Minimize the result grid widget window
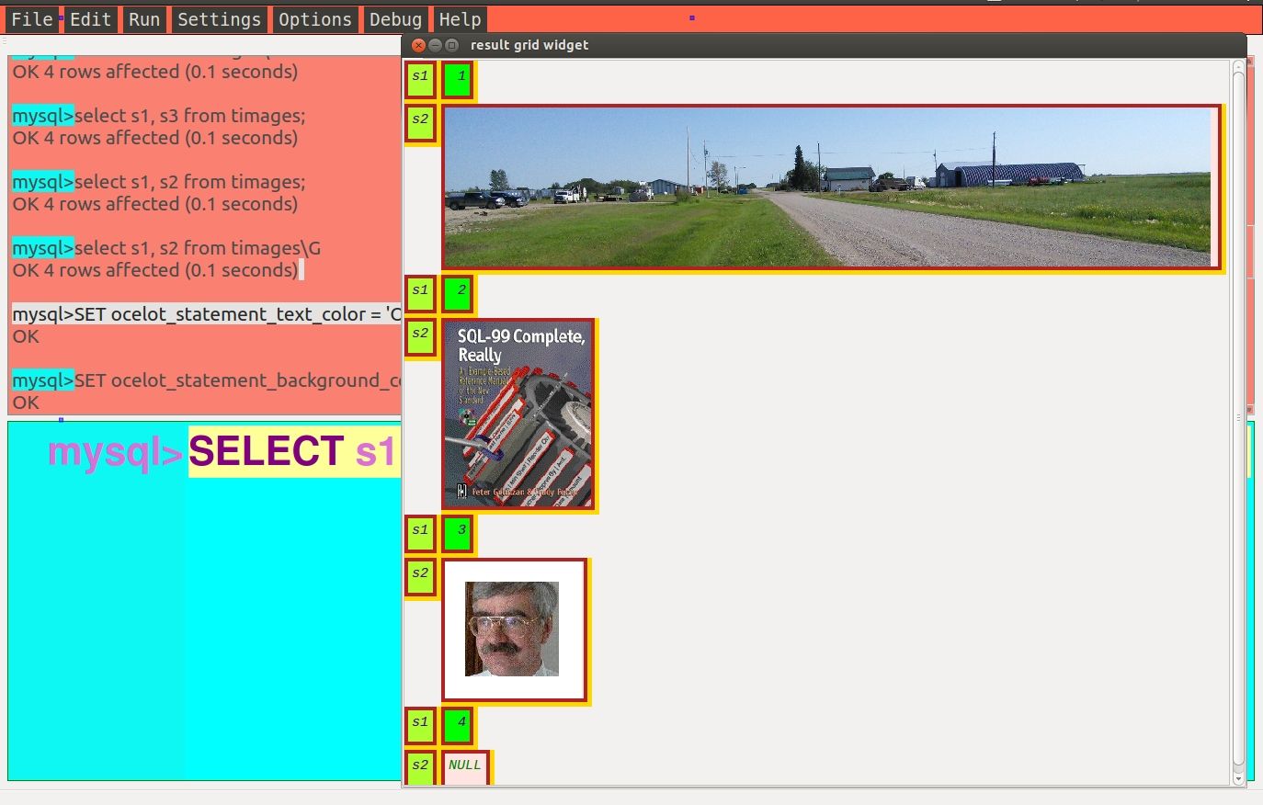 (x=434, y=44)
